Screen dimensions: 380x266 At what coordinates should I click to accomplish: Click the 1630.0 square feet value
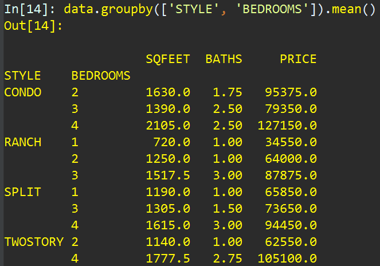click(167, 92)
